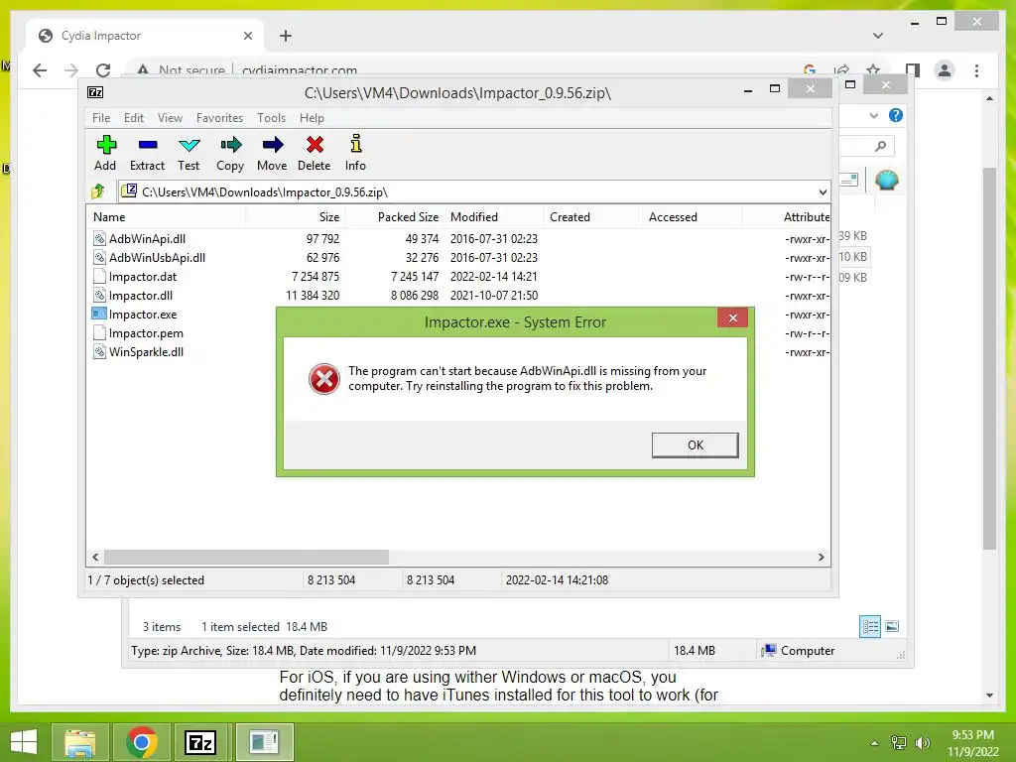
Task: Click the volume icon in the system tray
Action: pos(922,742)
